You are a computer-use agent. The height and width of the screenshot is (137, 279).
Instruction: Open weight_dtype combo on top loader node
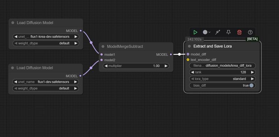tap(46, 43)
